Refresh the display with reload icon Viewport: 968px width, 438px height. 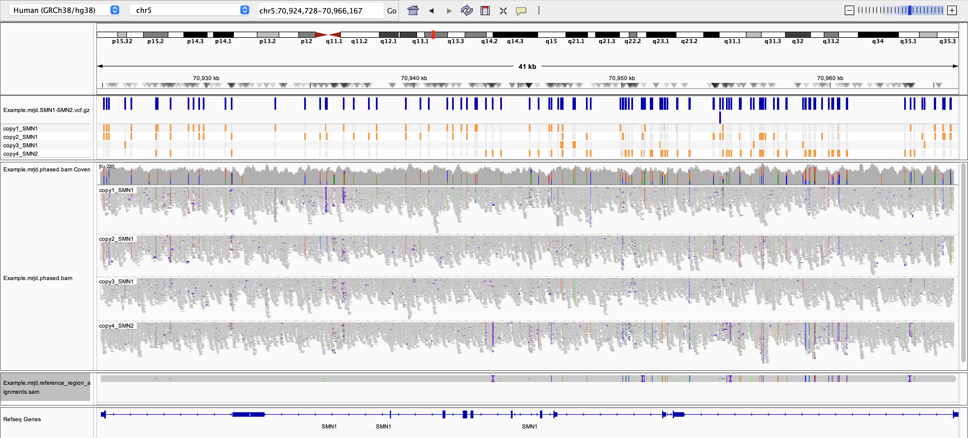click(466, 11)
